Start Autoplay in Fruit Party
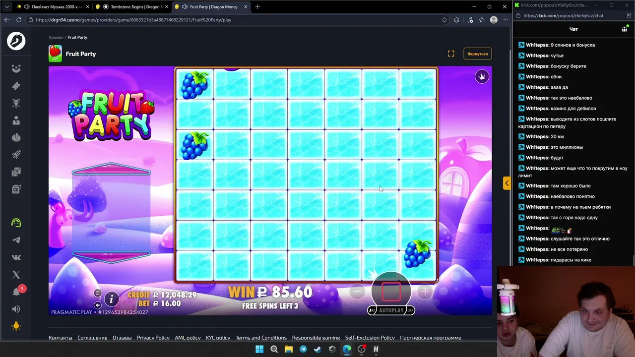This screenshot has height=357, width=635. point(391,310)
